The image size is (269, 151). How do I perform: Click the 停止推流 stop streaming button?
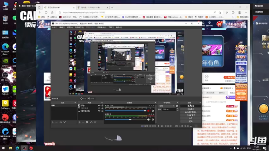(x=191, y=106)
